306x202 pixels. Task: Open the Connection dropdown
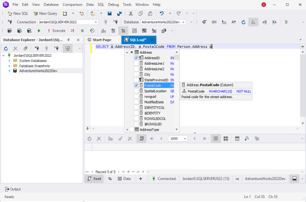coord(95,22)
